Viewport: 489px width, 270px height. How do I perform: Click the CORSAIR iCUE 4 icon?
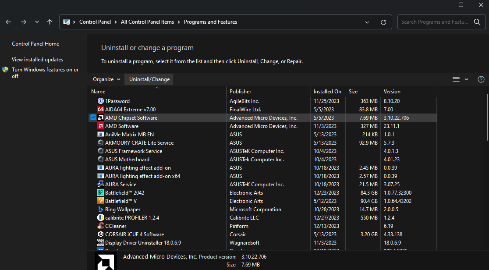tap(101, 234)
